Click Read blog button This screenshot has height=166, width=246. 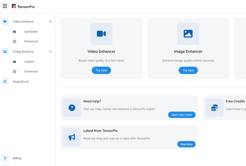(x=186, y=144)
